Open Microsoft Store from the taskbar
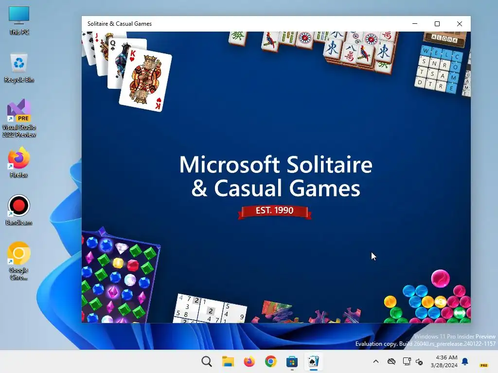The height and width of the screenshot is (373, 498). pos(292,361)
